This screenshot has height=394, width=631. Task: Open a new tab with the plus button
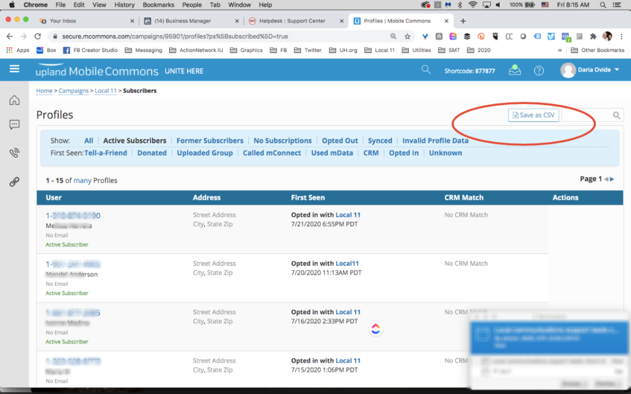[x=463, y=21]
